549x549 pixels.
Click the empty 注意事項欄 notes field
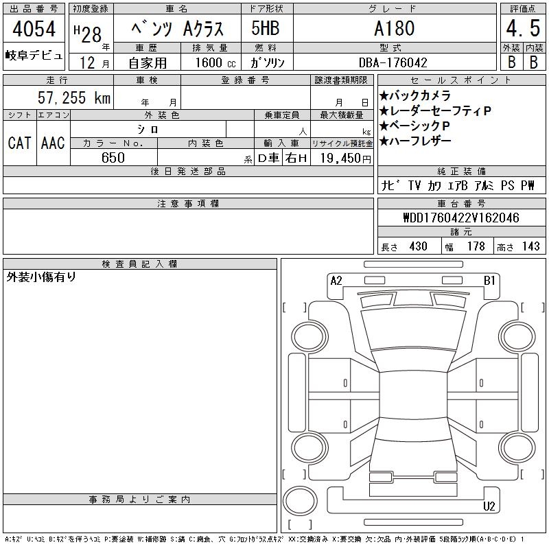click(x=187, y=232)
